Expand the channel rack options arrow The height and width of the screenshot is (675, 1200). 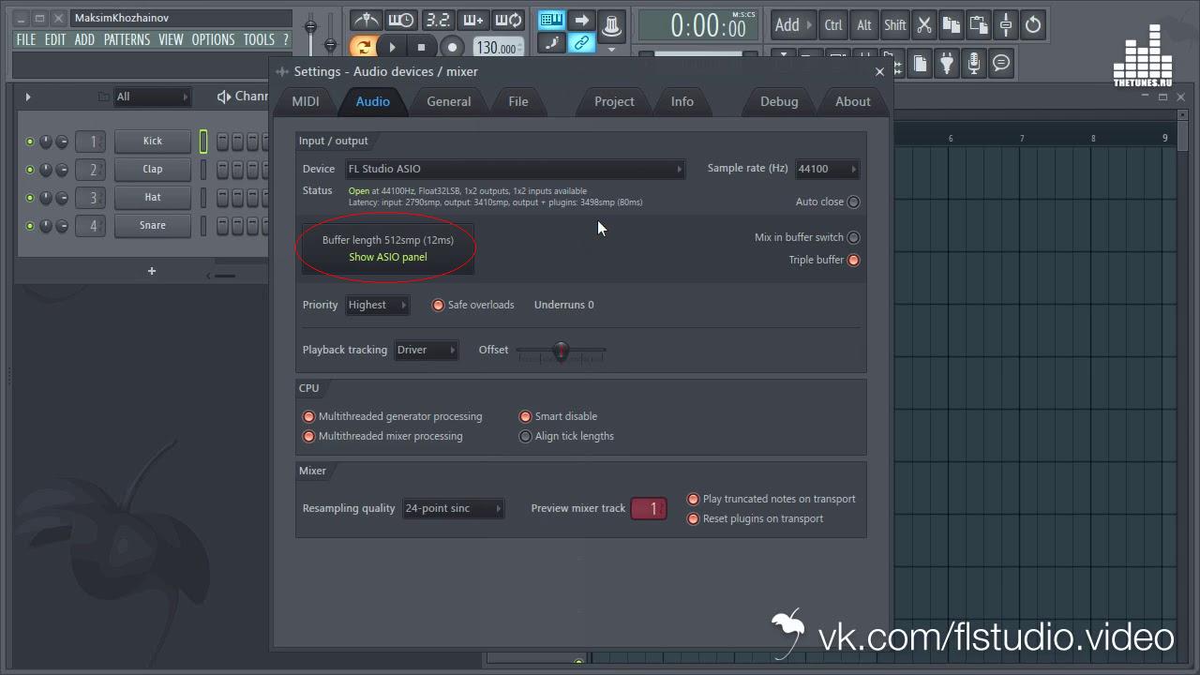28,97
